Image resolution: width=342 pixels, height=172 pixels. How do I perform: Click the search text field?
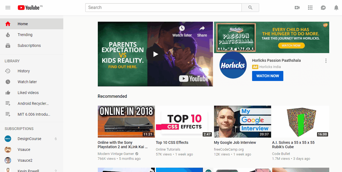pos(164,8)
